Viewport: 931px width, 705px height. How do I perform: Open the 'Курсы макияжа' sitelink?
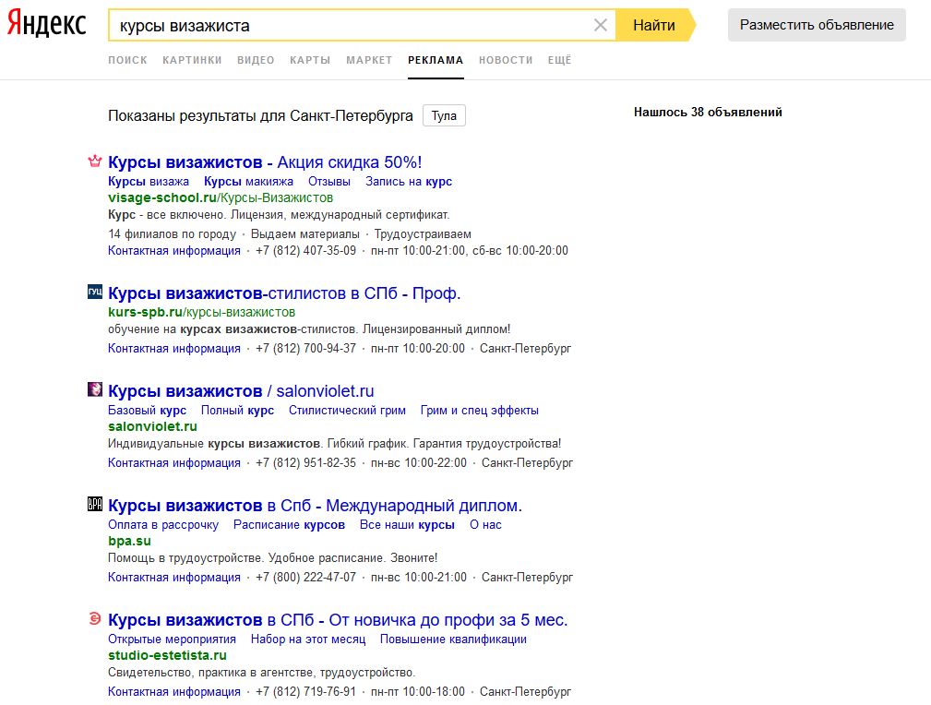pos(249,181)
